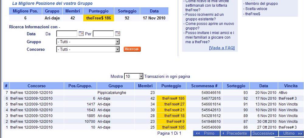Sort table by the Data column header

coord(263,86)
